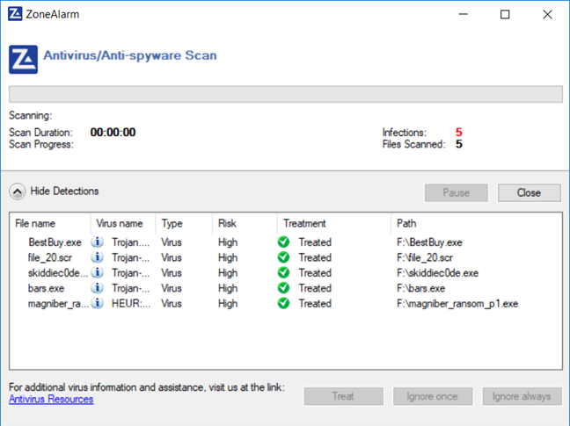Viewport: 570px width, 426px height.
Task: Click the Pause button
Action: [457, 192]
